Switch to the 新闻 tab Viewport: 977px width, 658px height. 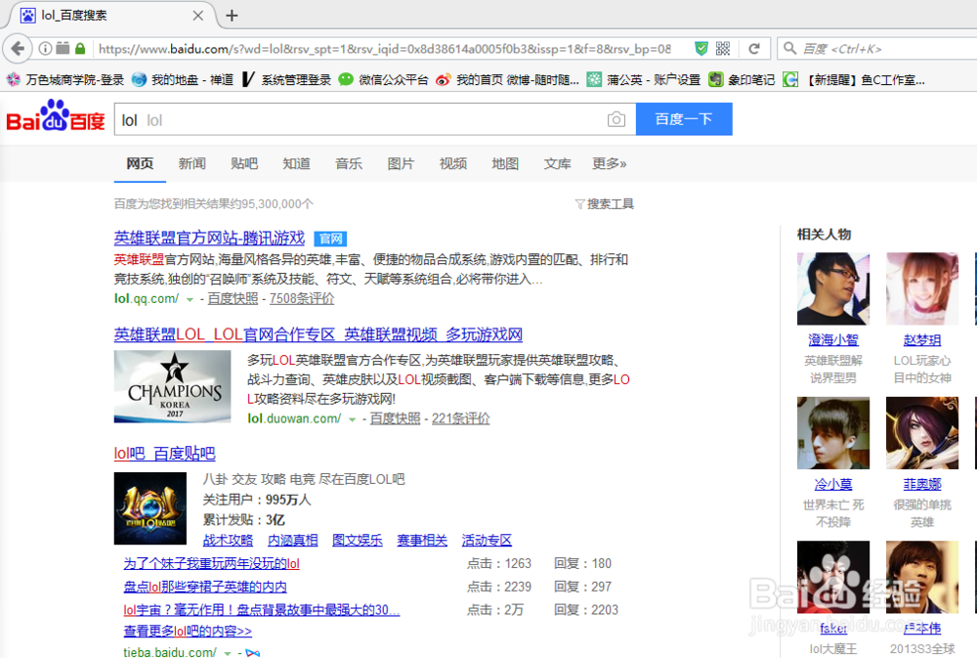coord(191,163)
